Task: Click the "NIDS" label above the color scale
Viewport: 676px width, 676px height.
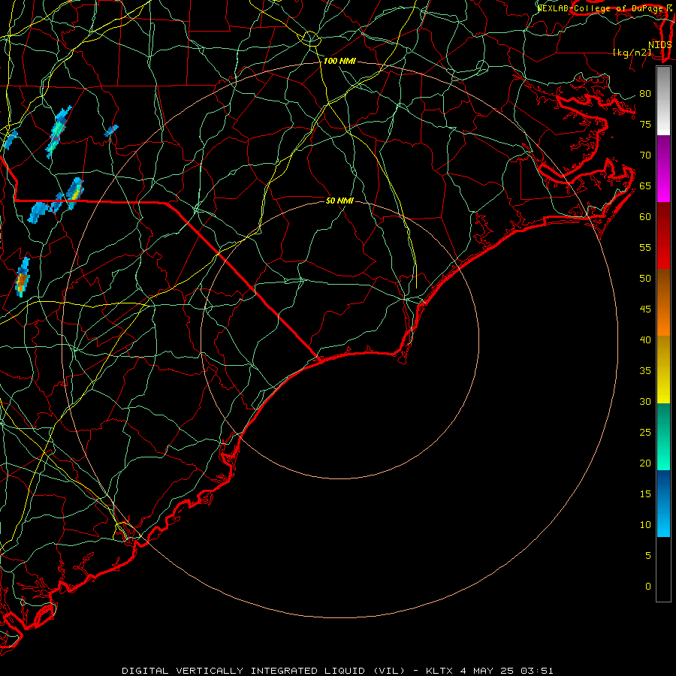Action: [x=660, y=44]
